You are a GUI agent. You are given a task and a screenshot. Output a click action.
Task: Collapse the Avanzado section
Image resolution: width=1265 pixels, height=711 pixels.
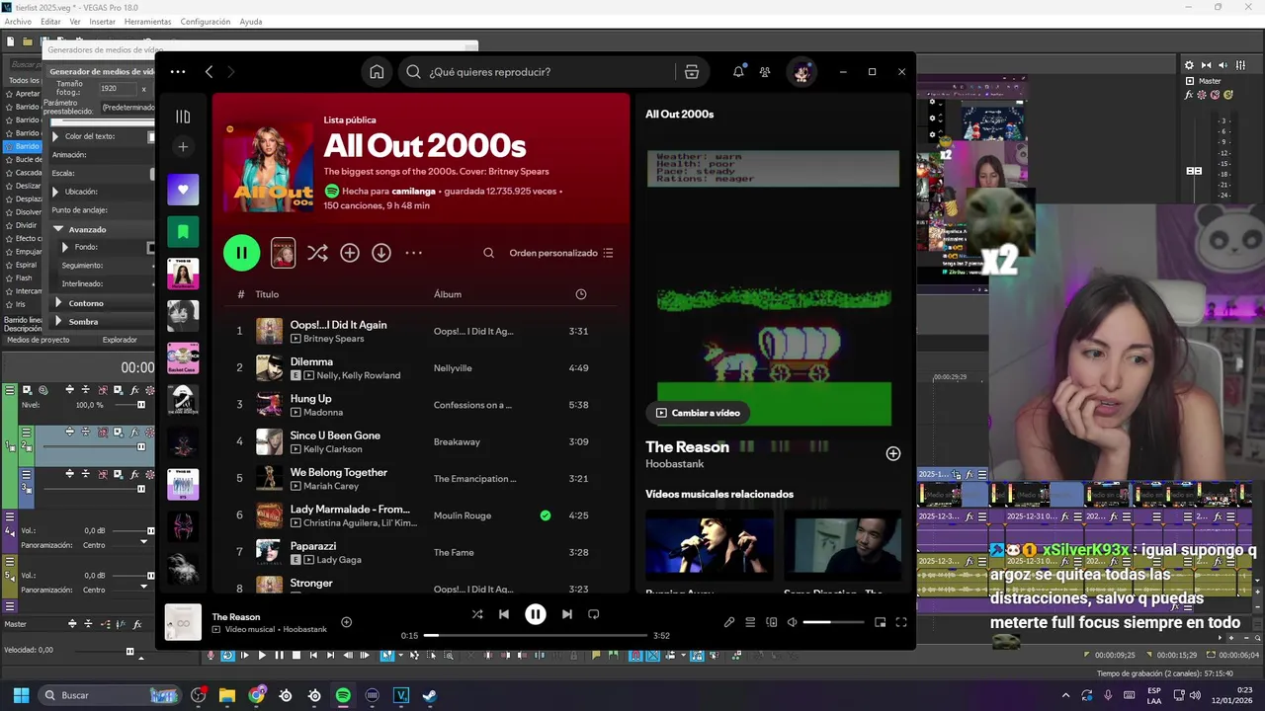(x=58, y=229)
